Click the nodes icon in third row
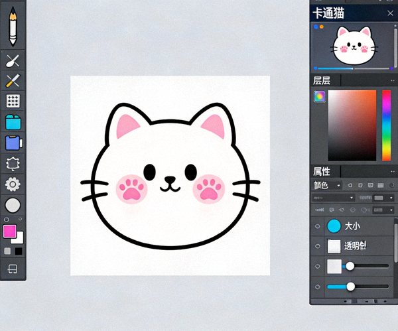The width and height of the screenshot is (398, 331). point(342,210)
